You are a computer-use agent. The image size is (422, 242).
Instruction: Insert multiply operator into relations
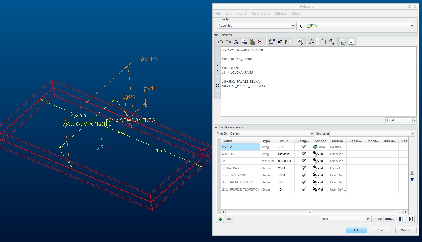tap(217, 61)
